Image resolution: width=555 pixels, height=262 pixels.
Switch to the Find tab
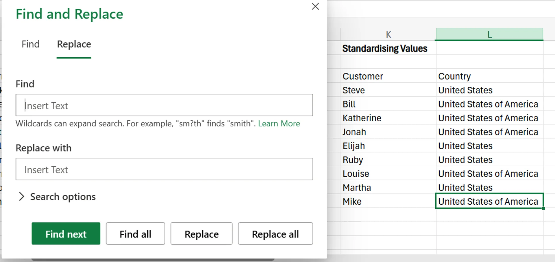(x=30, y=44)
